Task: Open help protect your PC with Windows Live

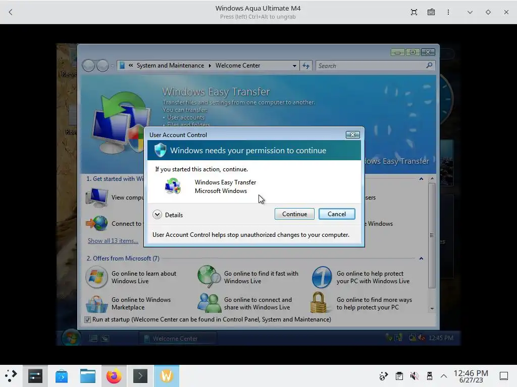Action: 373,277
